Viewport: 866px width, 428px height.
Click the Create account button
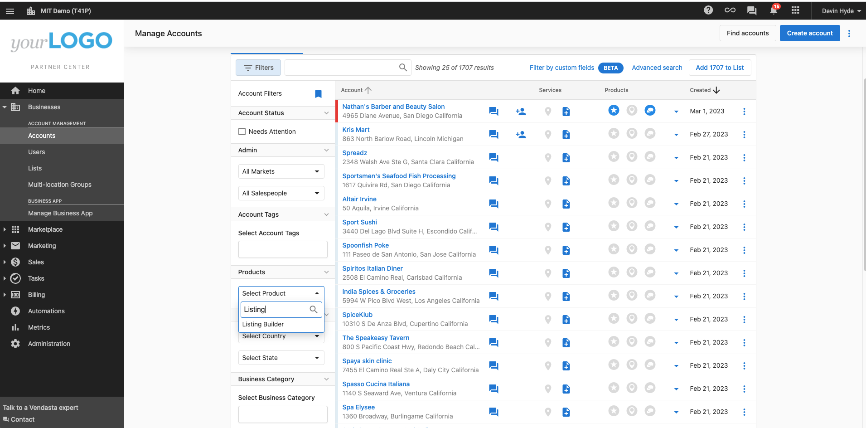(810, 33)
